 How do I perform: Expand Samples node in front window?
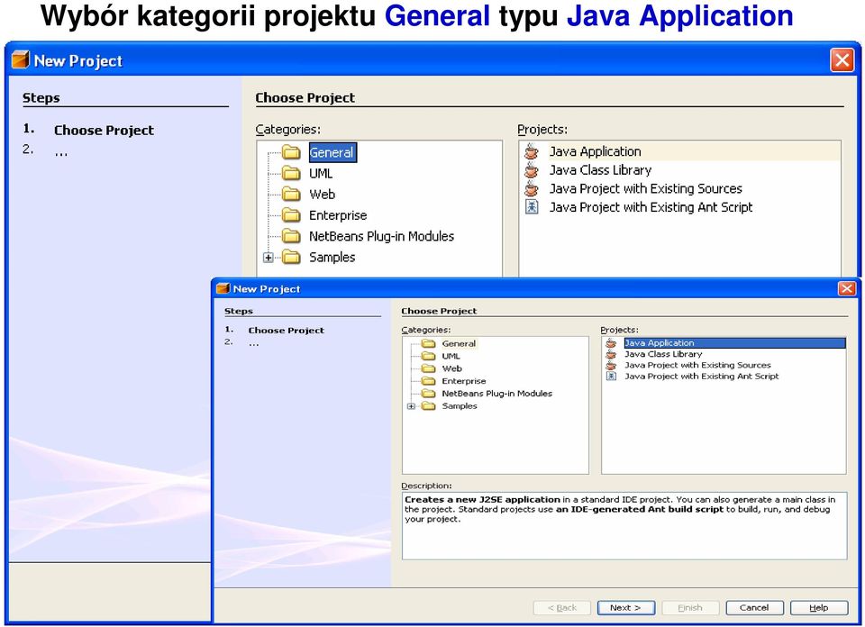(411, 406)
